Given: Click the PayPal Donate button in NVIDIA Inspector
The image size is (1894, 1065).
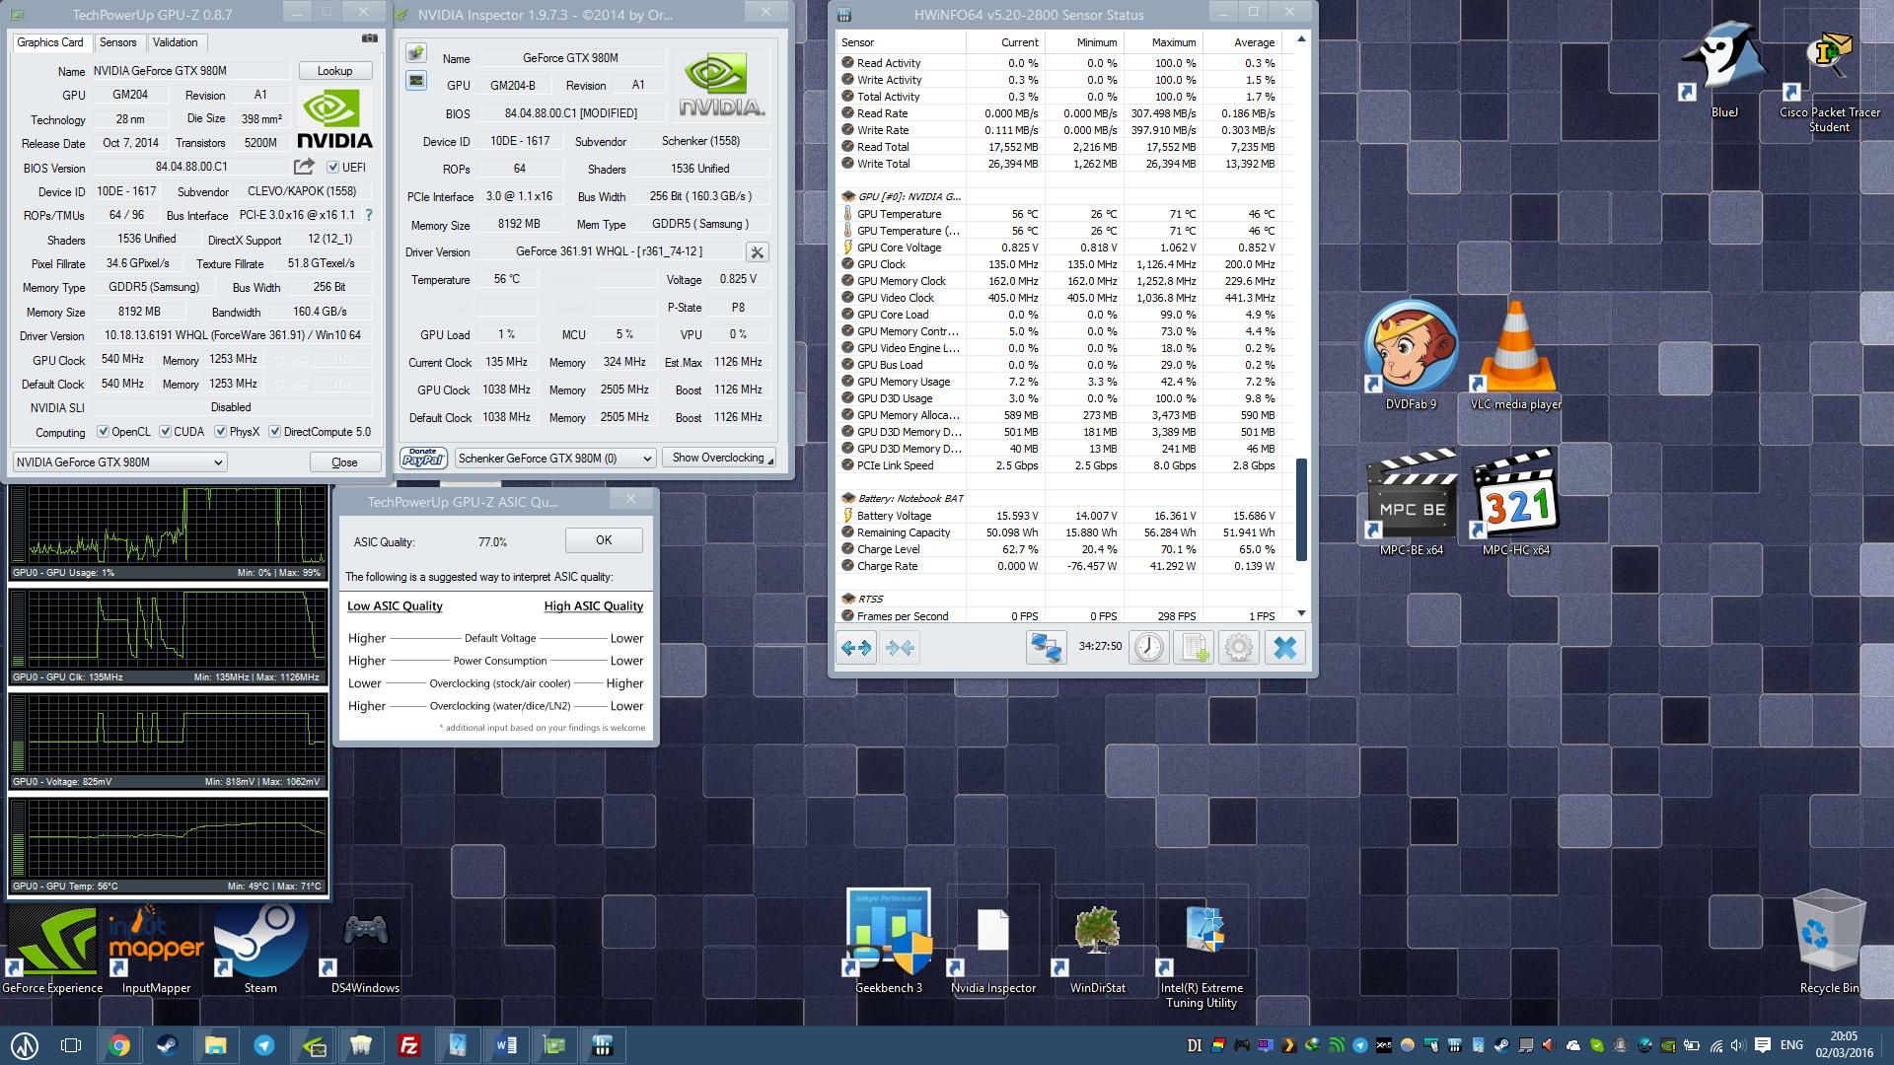Looking at the screenshot, I should click(423, 458).
